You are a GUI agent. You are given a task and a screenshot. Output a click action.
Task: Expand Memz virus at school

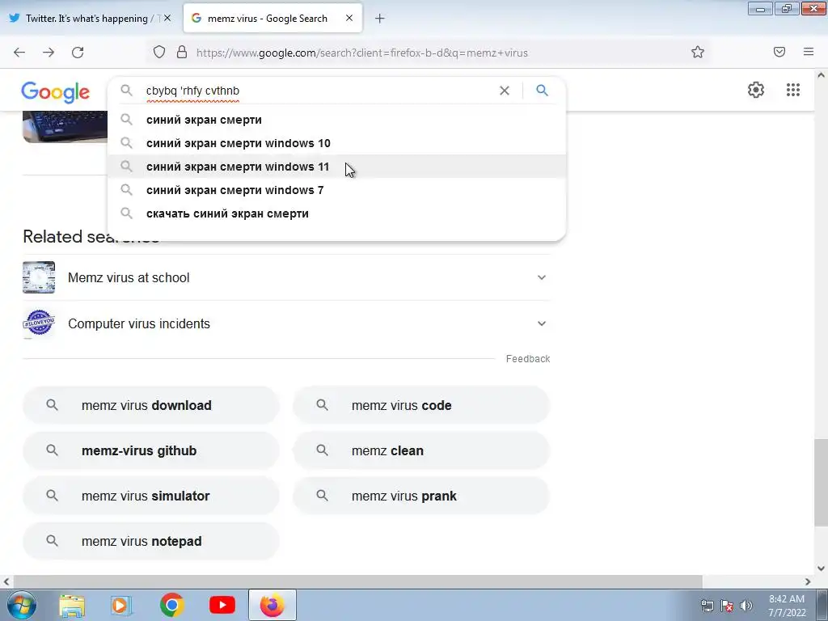287,277
